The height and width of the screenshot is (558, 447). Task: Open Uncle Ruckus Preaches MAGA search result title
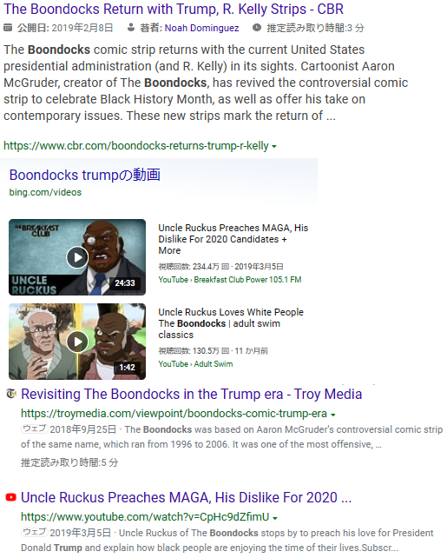click(187, 497)
